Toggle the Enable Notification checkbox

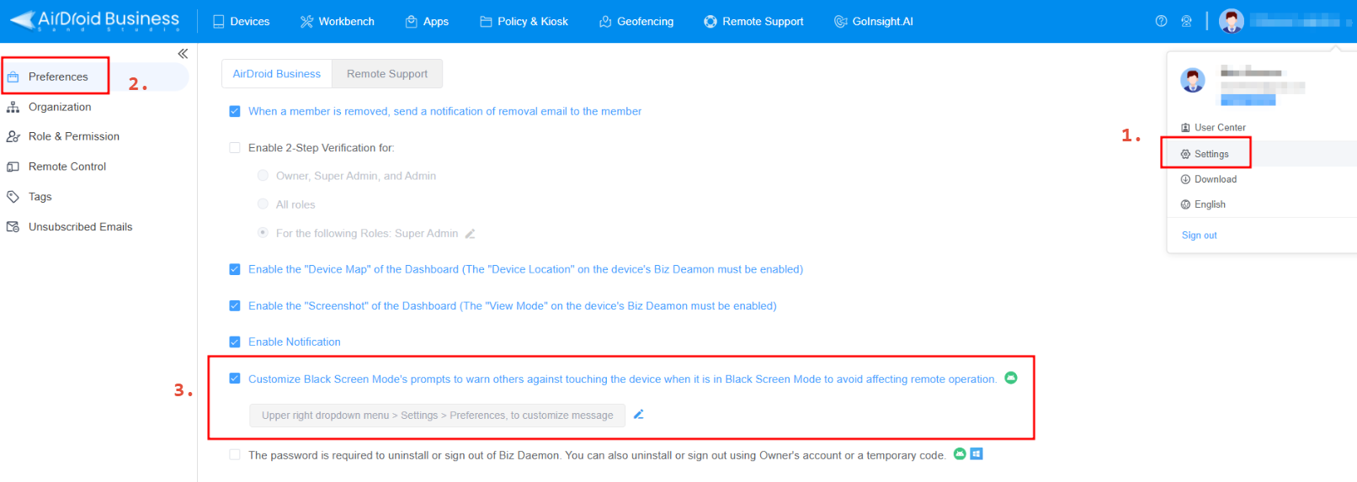click(x=235, y=342)
